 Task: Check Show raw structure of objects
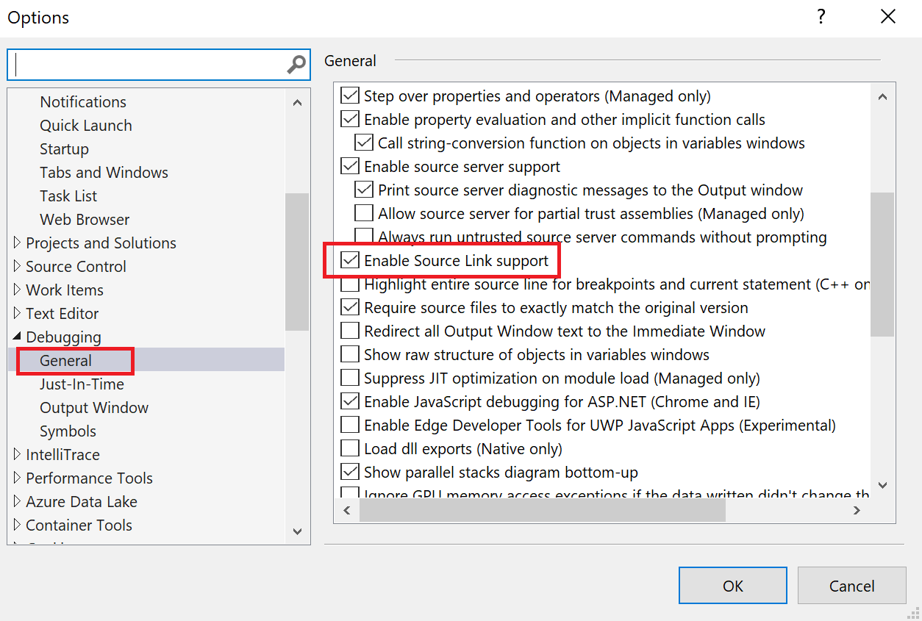(x=349, y=353)
